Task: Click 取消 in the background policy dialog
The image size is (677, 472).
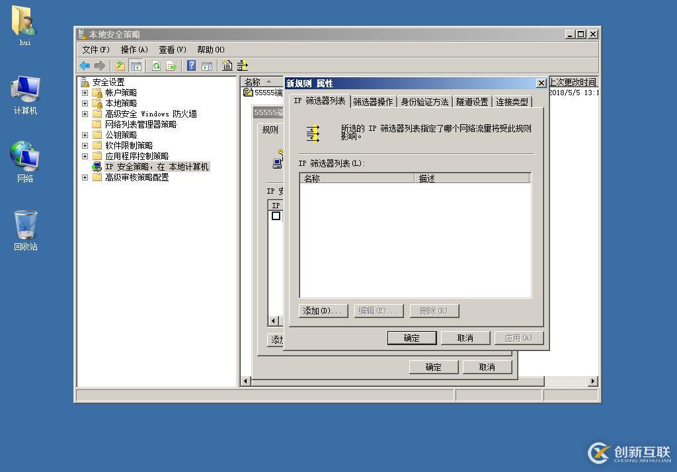Action: pyautogui.click(x=487, y=367)
